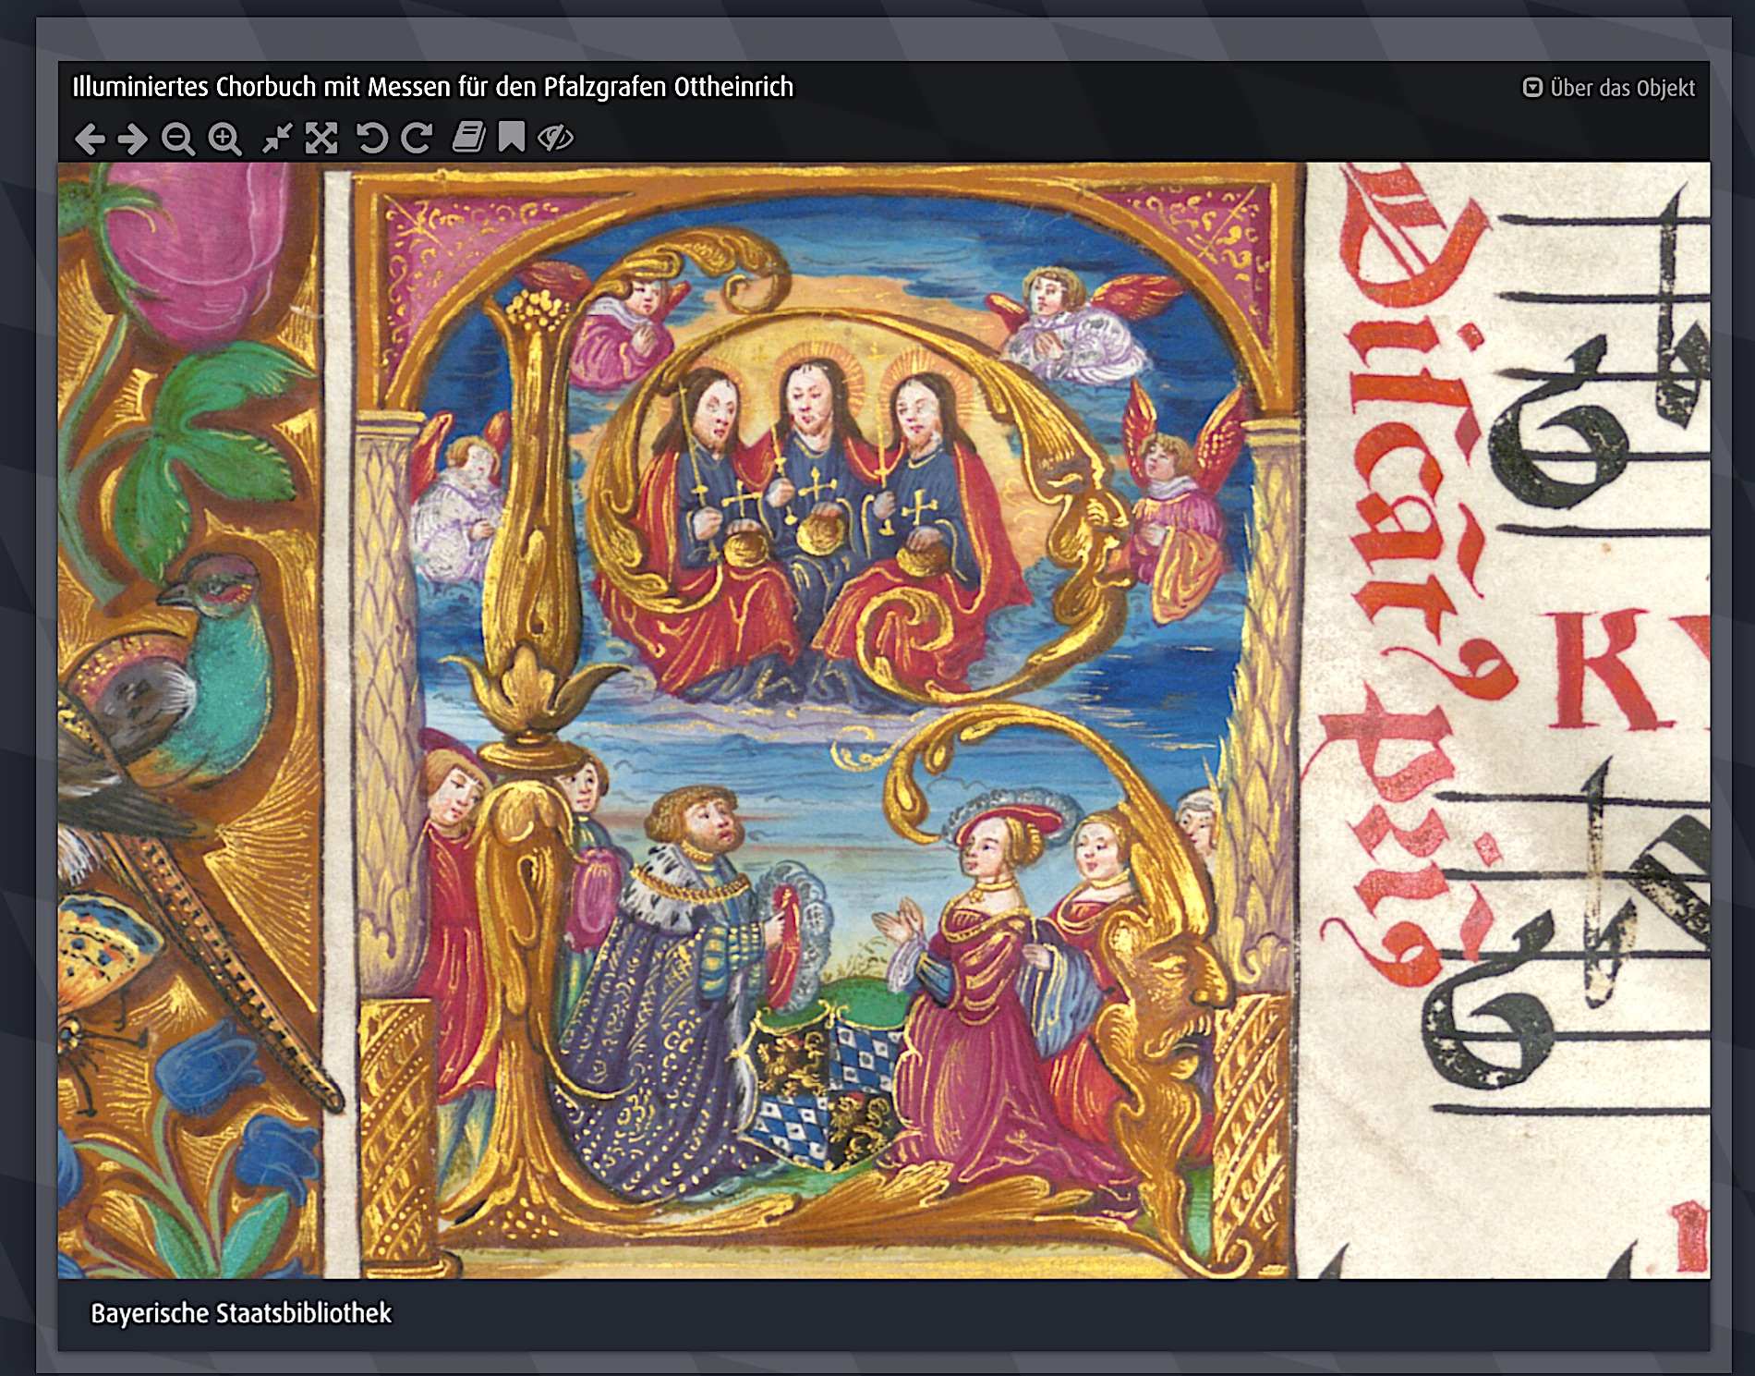Click the collapse arrows icon to shrink the view
The height and width of the screenshot is (1376, 1755).
pos(276,138)
